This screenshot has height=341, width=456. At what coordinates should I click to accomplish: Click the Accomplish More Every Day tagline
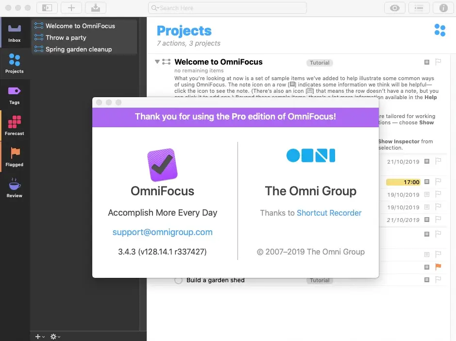(x=163, y=213)
